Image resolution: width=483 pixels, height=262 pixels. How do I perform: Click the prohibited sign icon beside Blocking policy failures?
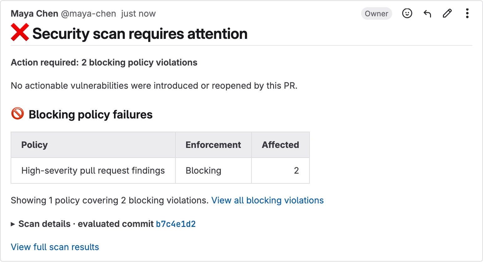(x=18, y=113)
